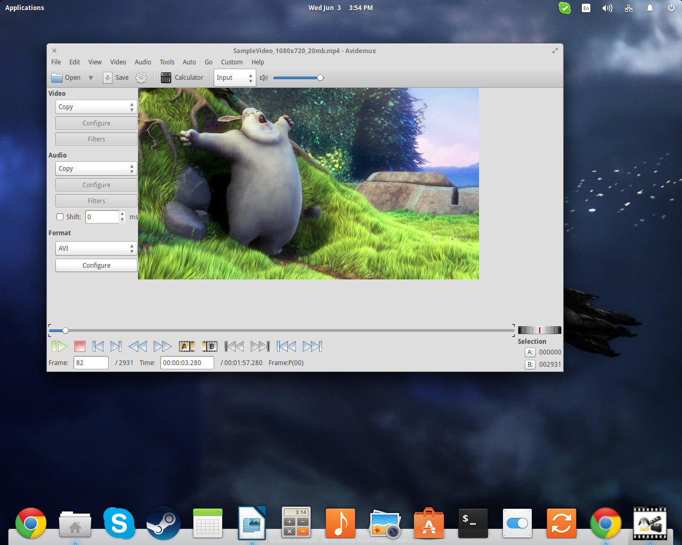Open the power session menu
Screen dimensions: 682x545
tap(671, 8)
